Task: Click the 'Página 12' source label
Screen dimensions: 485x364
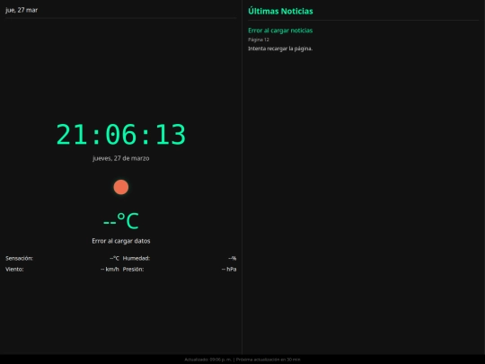Action: point(259,40)
